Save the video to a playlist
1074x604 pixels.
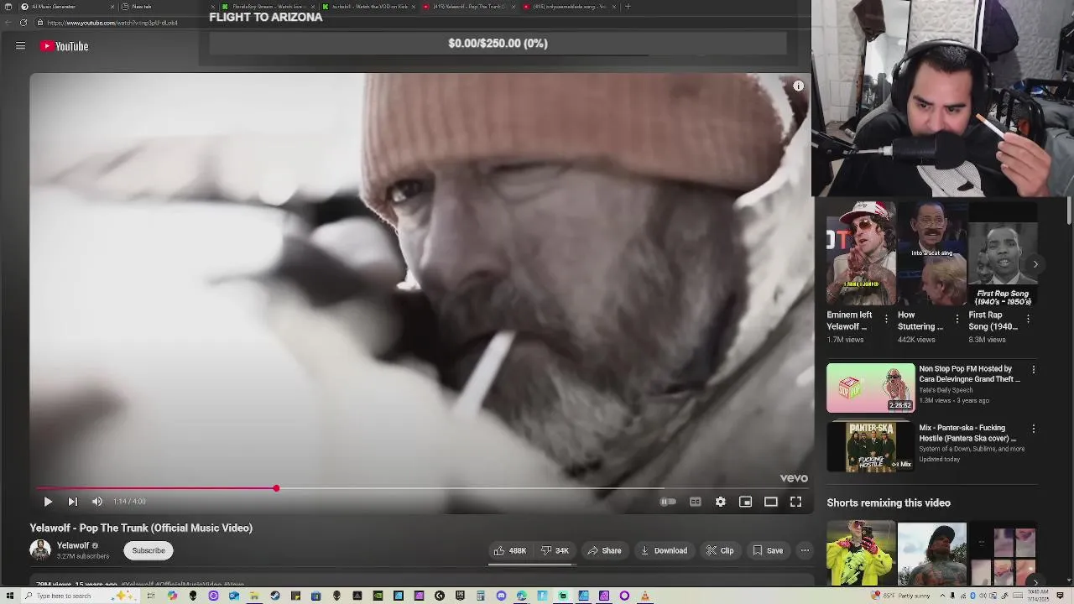click(768, 550)
